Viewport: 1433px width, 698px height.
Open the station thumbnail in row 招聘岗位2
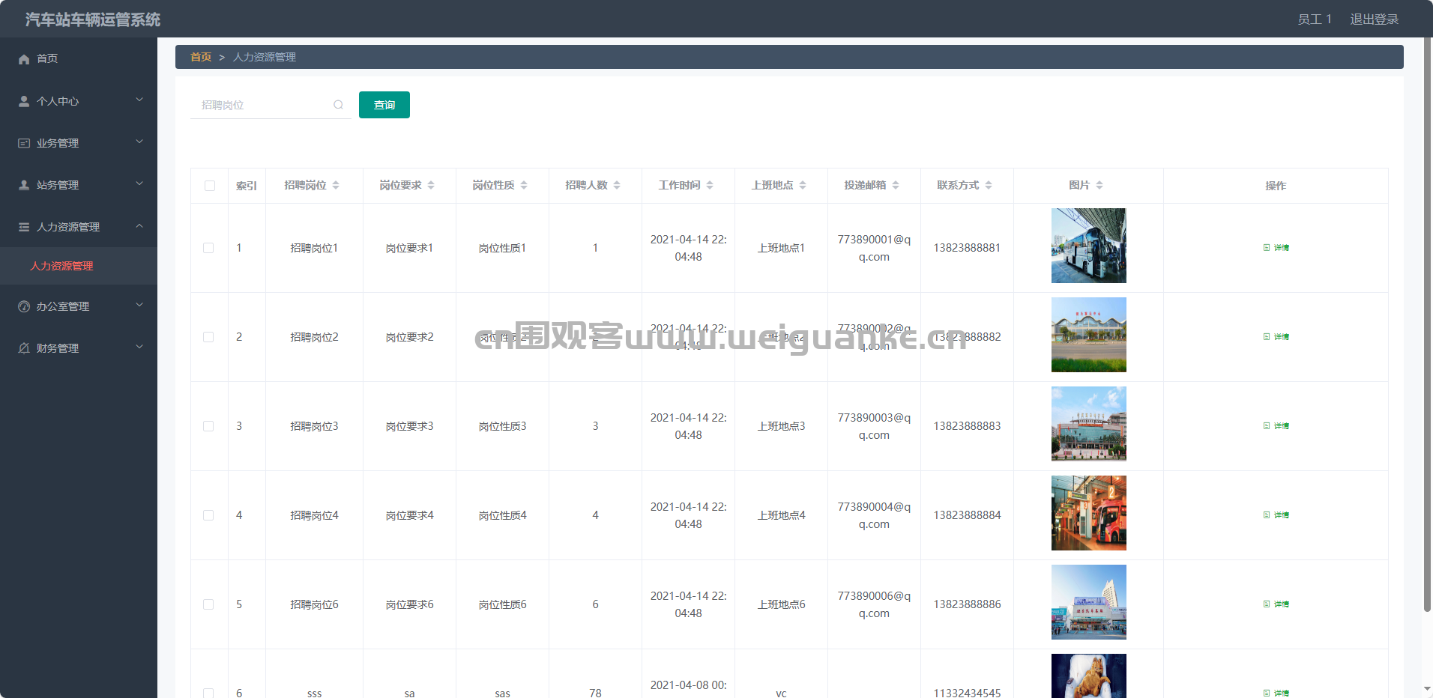[1089, 335]
